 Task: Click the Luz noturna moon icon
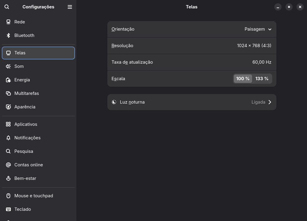[x=114, y=102]
